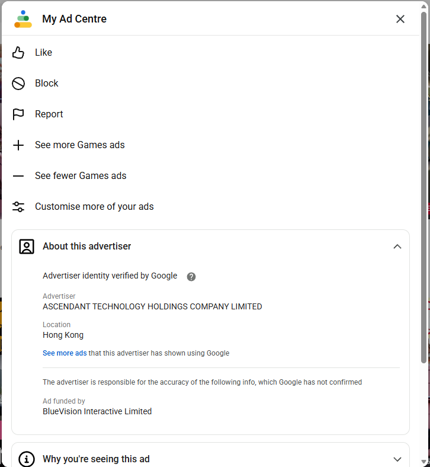Click the My Ad Centre title text

click(74, 19)
